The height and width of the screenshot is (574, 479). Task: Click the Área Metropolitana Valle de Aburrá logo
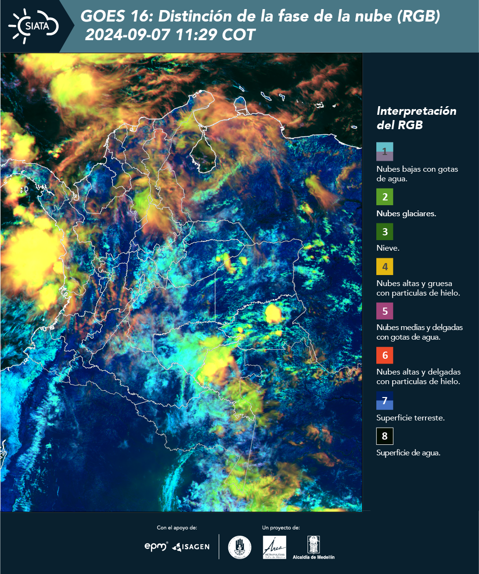click(x=275, y=547)
